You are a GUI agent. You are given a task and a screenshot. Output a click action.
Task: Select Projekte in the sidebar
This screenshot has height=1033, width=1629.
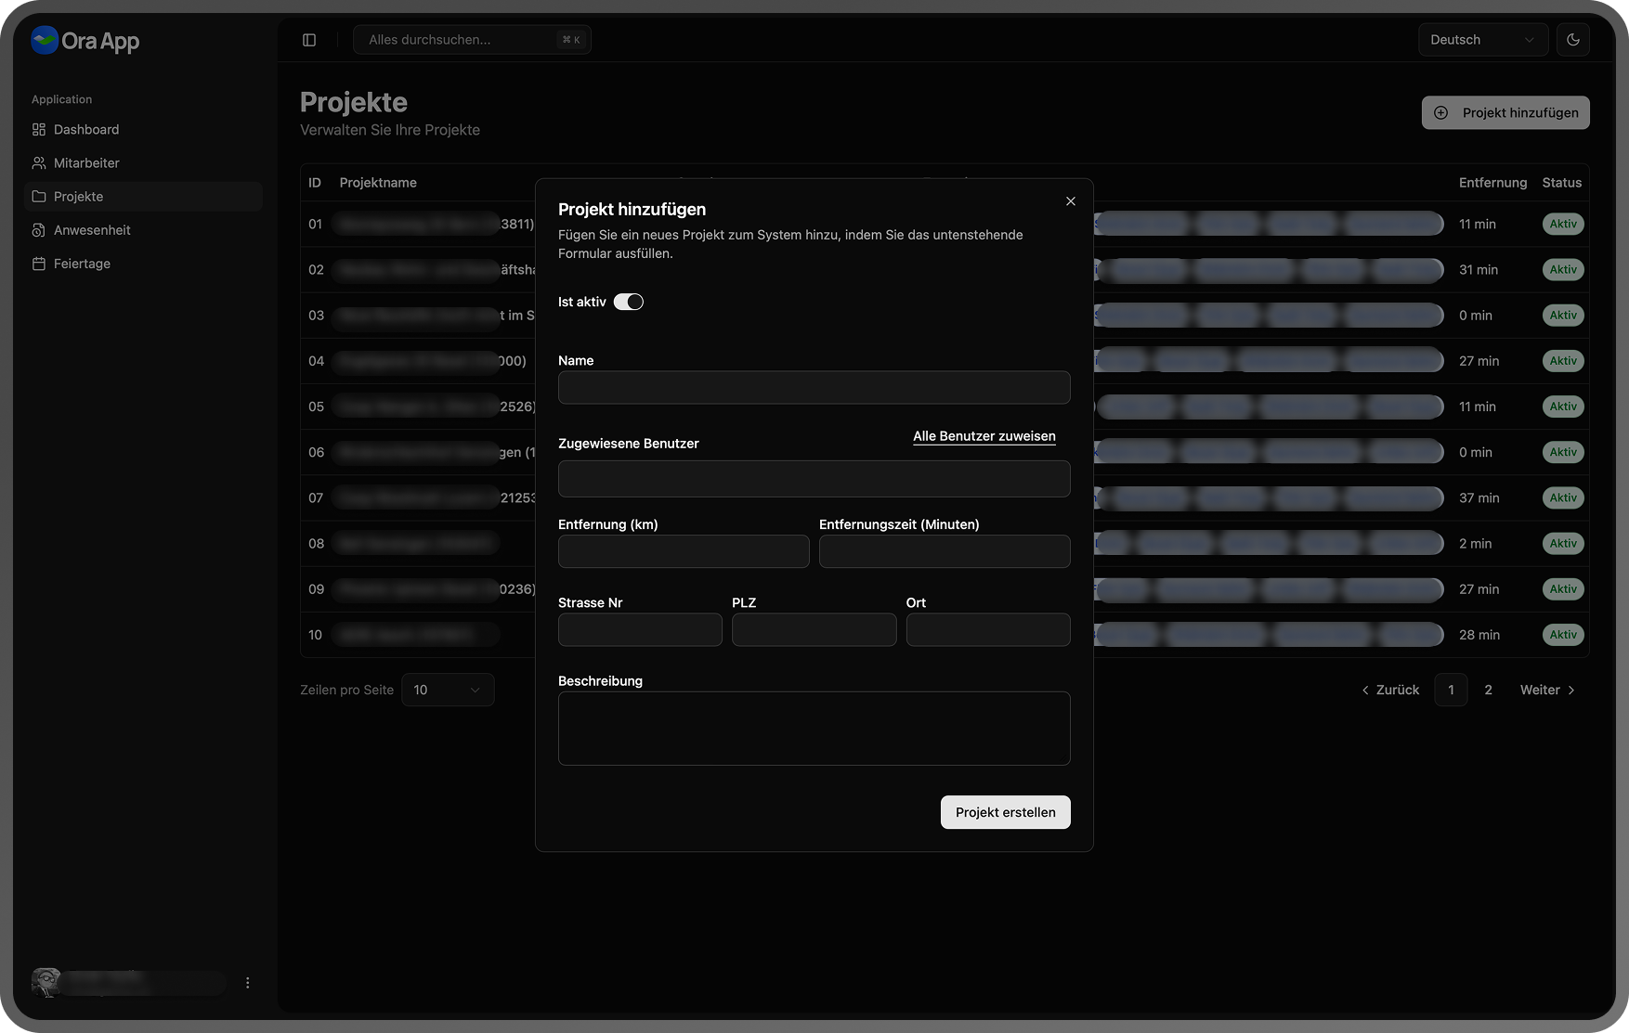[x=79, y=197]
